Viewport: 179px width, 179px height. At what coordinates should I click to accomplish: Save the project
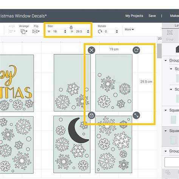tap(152, 16)
